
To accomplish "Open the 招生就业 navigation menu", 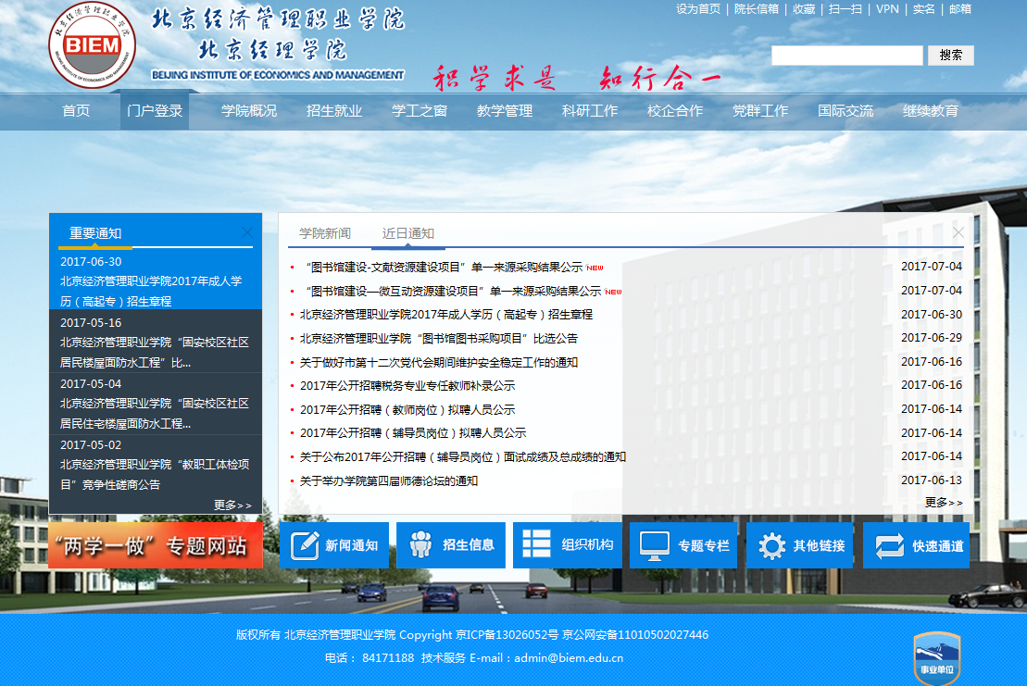I will (334, 111).
